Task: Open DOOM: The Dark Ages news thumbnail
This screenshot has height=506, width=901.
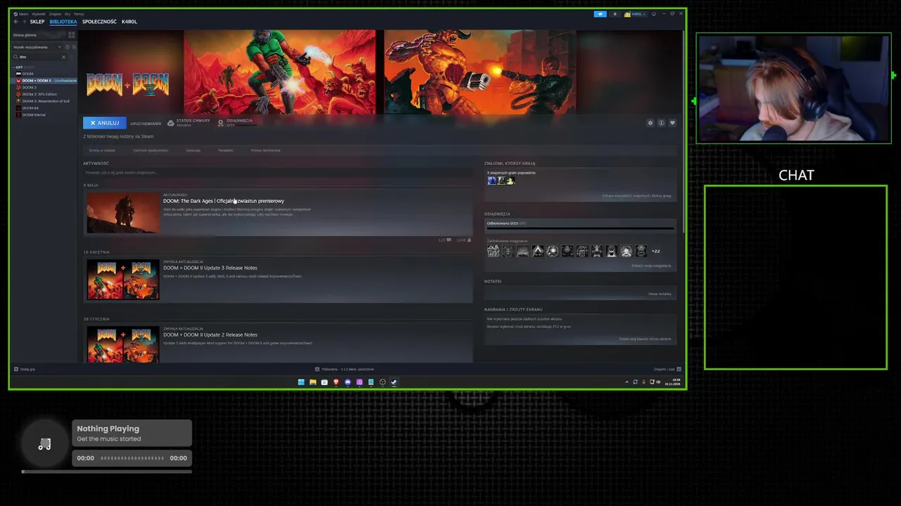Action: point(123,213)
